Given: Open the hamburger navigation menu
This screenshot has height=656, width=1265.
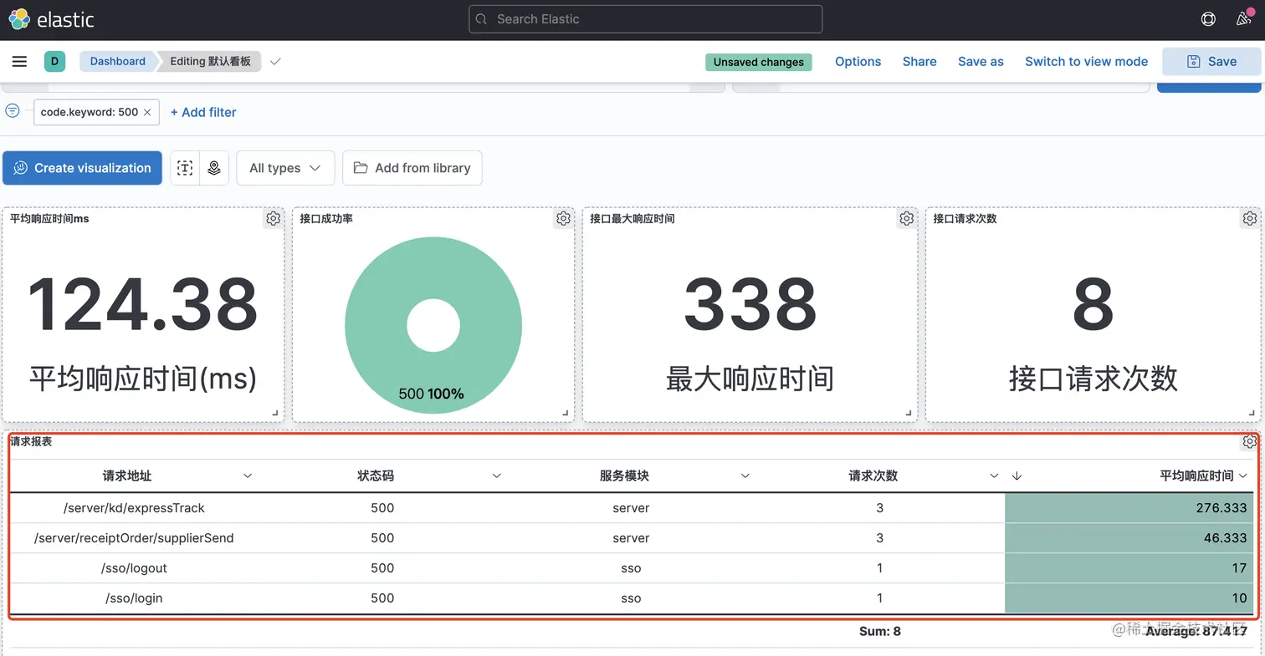Looking at the screenshot, I should [x=19, y=61].
